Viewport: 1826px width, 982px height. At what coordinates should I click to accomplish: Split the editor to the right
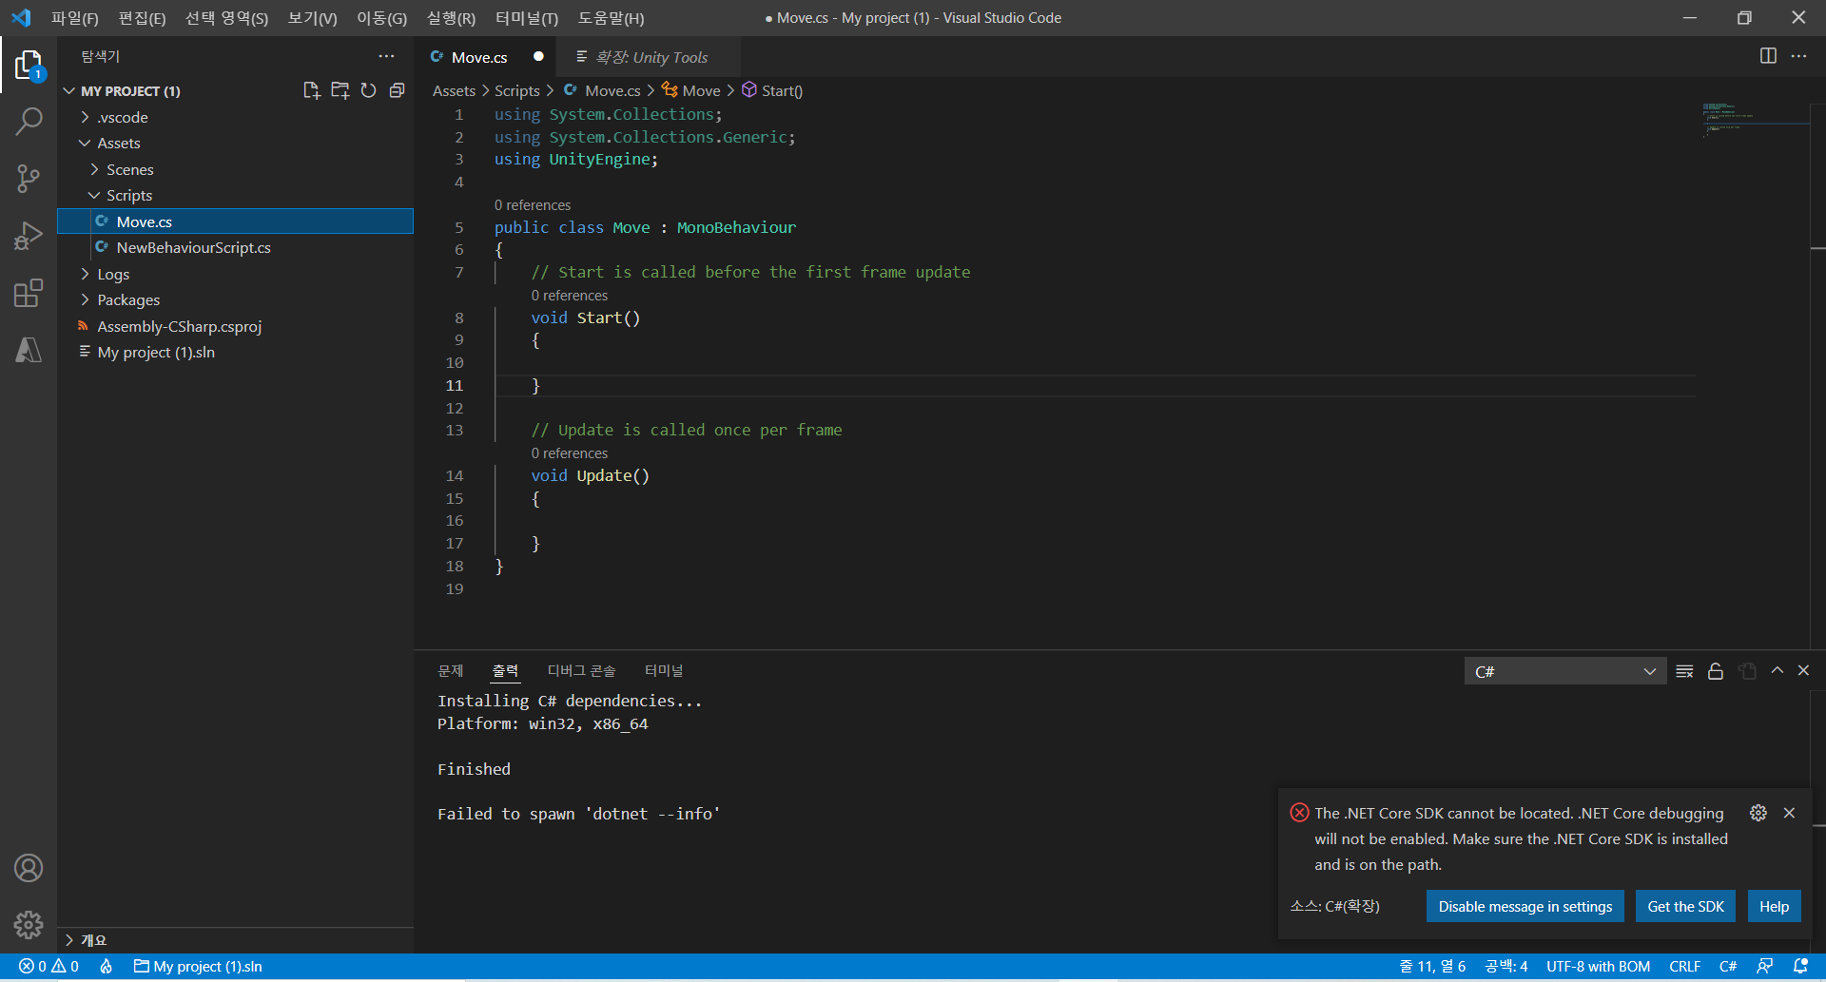click(1768, 56)
